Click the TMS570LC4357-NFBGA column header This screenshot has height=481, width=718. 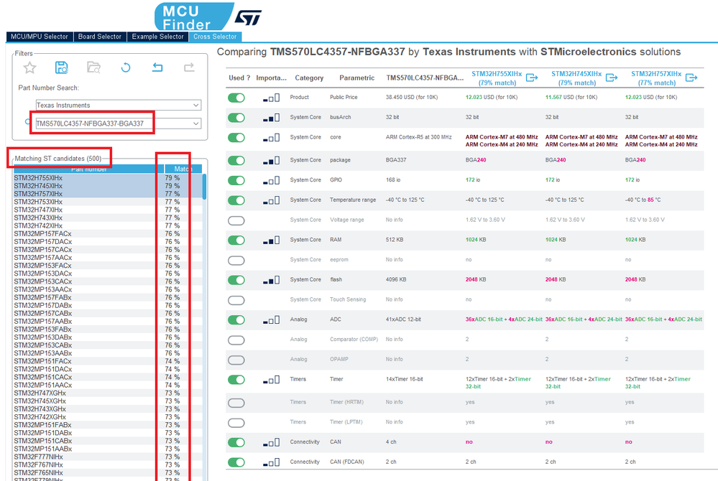[425, 78]
